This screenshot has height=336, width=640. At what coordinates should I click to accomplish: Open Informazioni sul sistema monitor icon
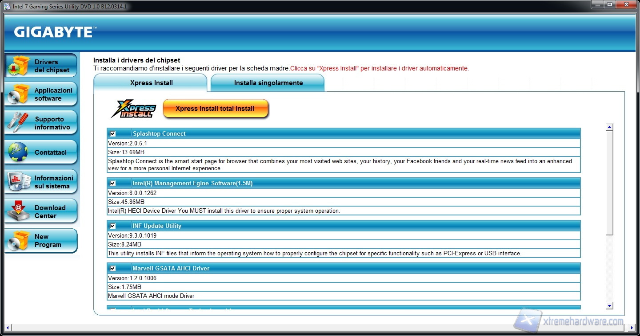pyautogui.click(x=18, y=182)
